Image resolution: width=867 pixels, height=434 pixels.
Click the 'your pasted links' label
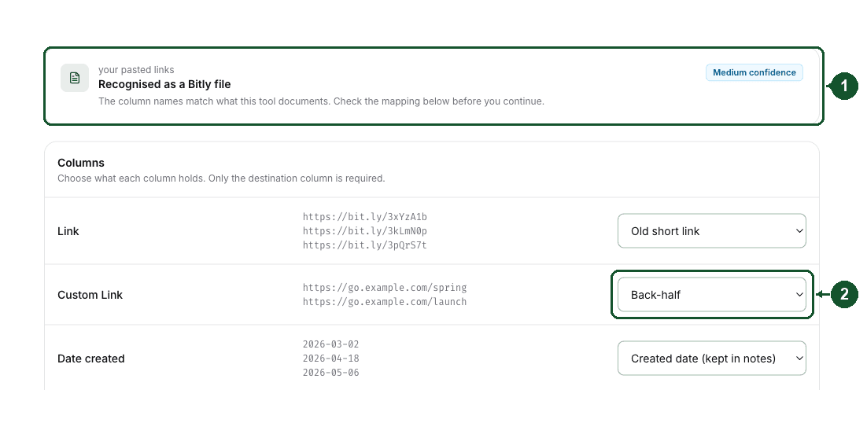(x=136, y=70)
